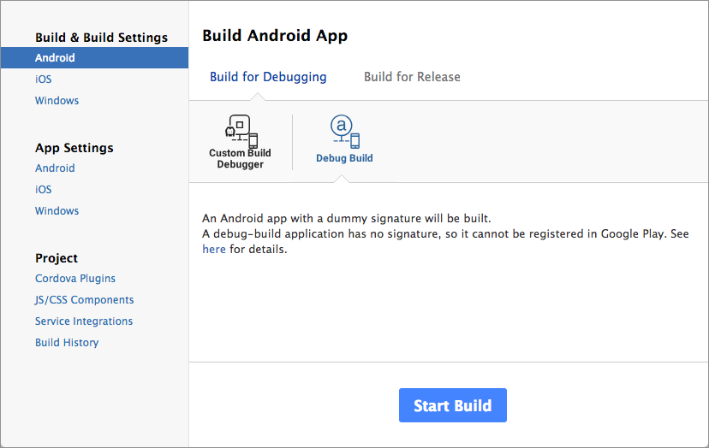Open the 'here' details link
This screenshot has width=709, height=448.
coord(214,250)
